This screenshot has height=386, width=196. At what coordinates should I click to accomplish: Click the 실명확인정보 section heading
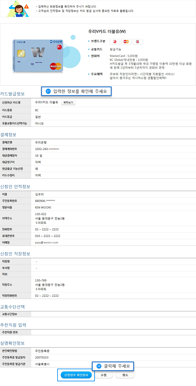[12, 343]
